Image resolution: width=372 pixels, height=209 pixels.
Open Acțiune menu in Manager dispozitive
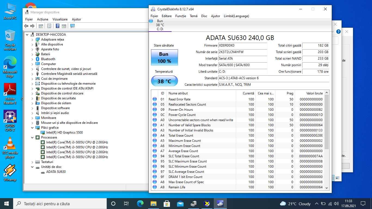(x=42, y=19)
